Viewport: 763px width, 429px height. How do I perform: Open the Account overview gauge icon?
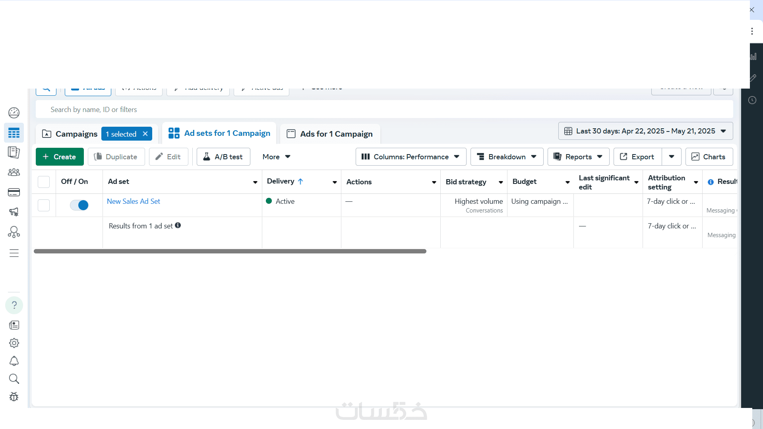point(14,113)
